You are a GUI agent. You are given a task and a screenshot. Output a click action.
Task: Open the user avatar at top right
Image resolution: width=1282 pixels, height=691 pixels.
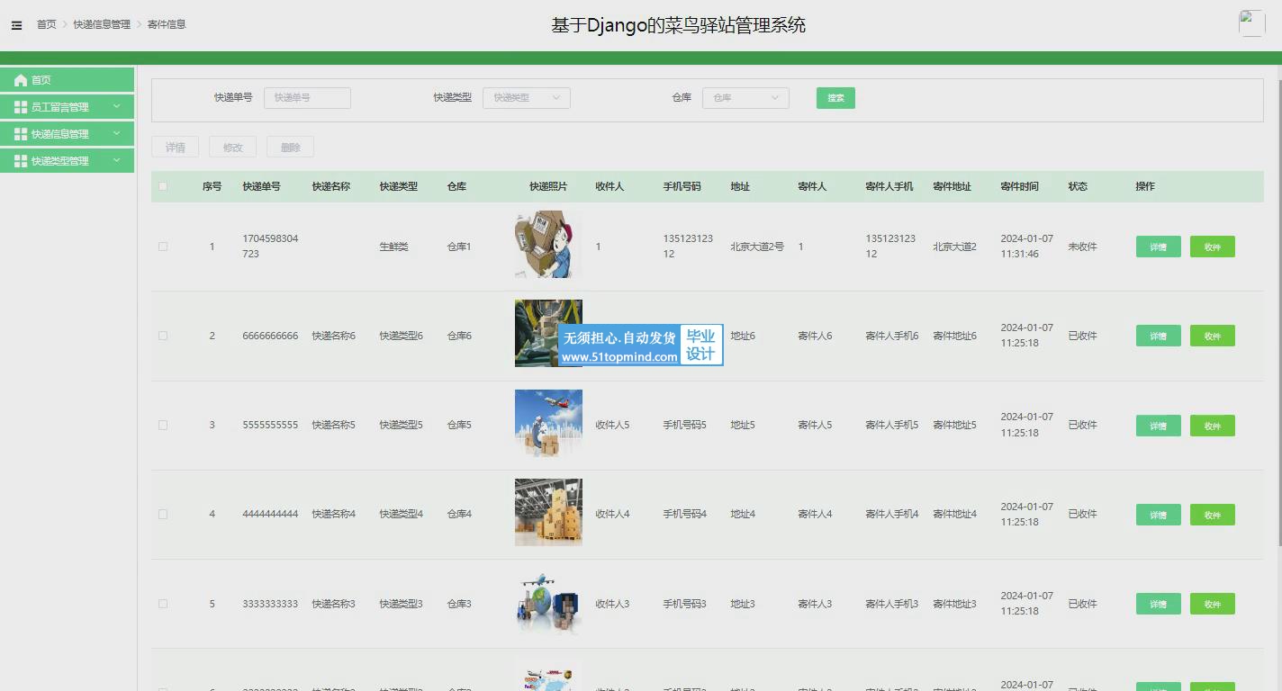click(x=1252, y=22)
